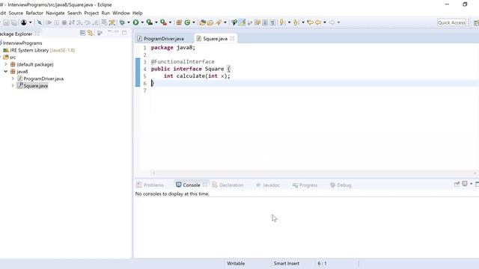The image size is (479, 269).
Task: Click the Next Annotation icon
Action: [x=282, y=22]
